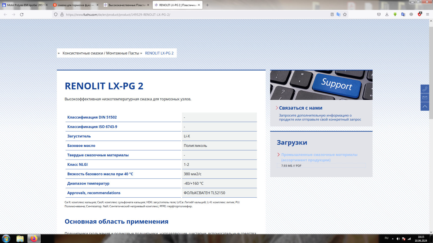The height and width of the screenshot is (243, 433).
Task: Download Промышленные смазочные материалы PDF
Action: 319,157
